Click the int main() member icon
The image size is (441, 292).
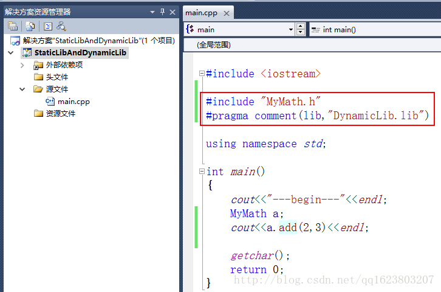[315, 30]
